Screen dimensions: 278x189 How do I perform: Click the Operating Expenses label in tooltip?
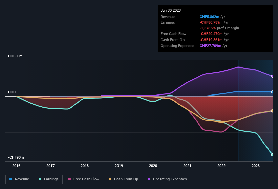177,46
